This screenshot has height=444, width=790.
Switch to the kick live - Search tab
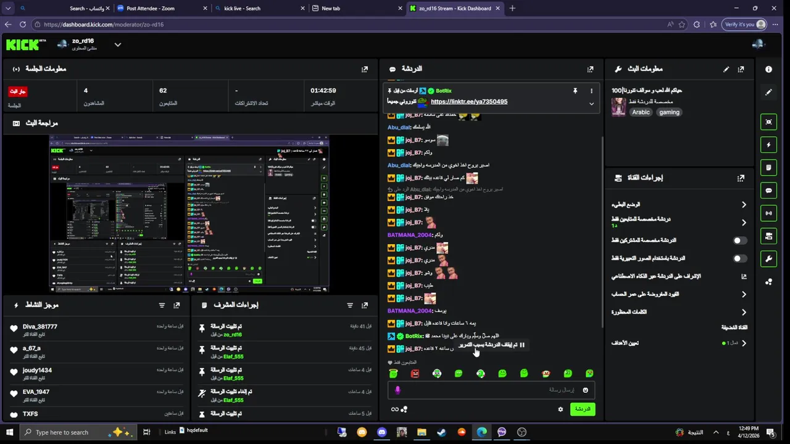click(x=259, y=8)
